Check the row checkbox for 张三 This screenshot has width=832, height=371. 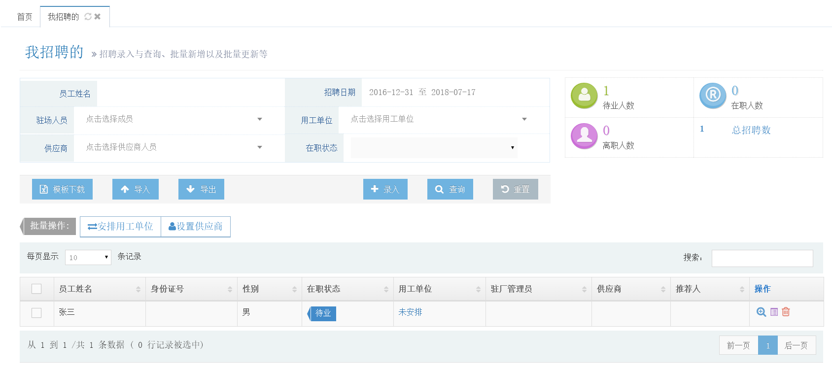click(x=36, y=313)
